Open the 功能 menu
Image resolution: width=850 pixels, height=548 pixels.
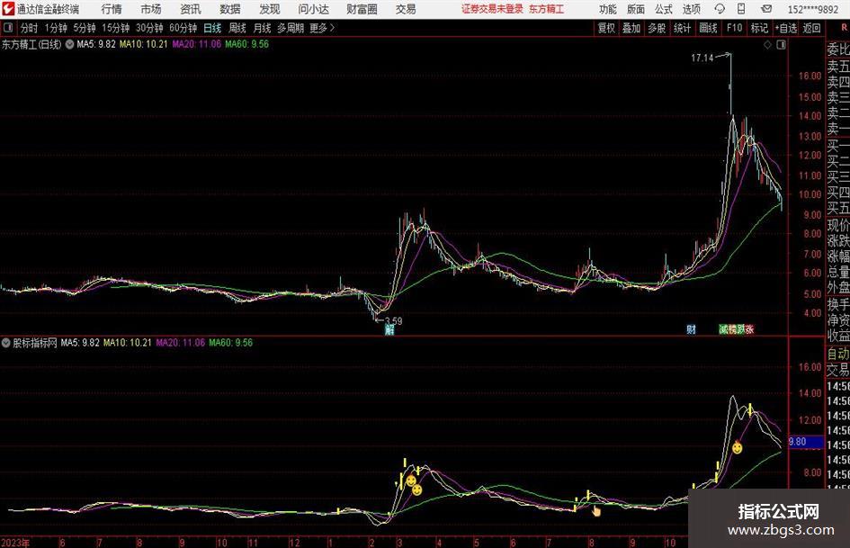tap(608, 9)
